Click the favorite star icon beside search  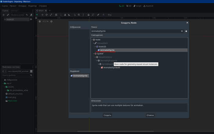point(186,31)
